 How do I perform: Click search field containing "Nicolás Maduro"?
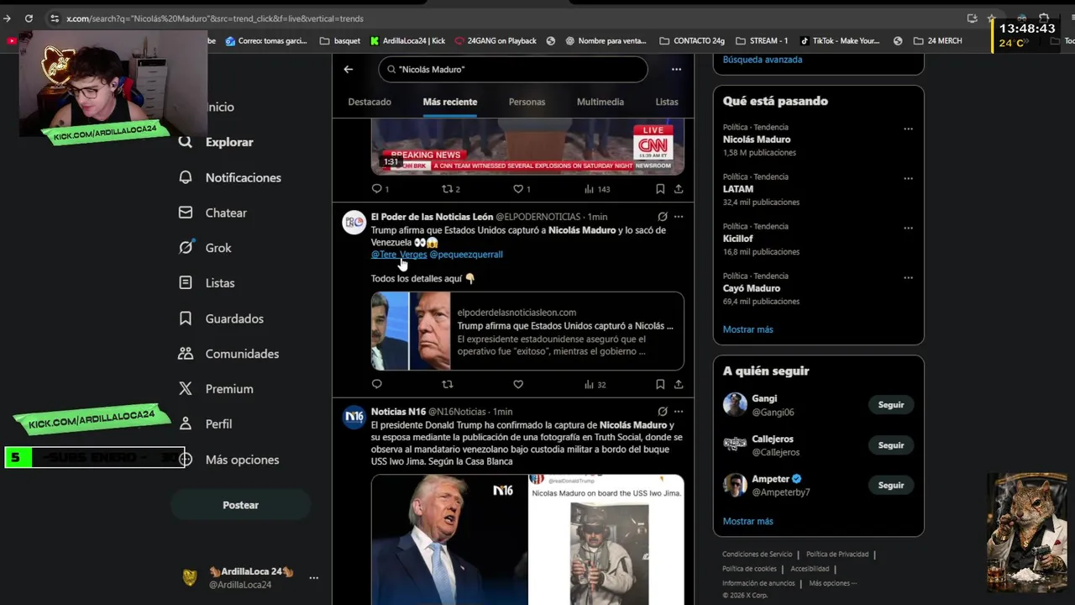pos(513,69)
